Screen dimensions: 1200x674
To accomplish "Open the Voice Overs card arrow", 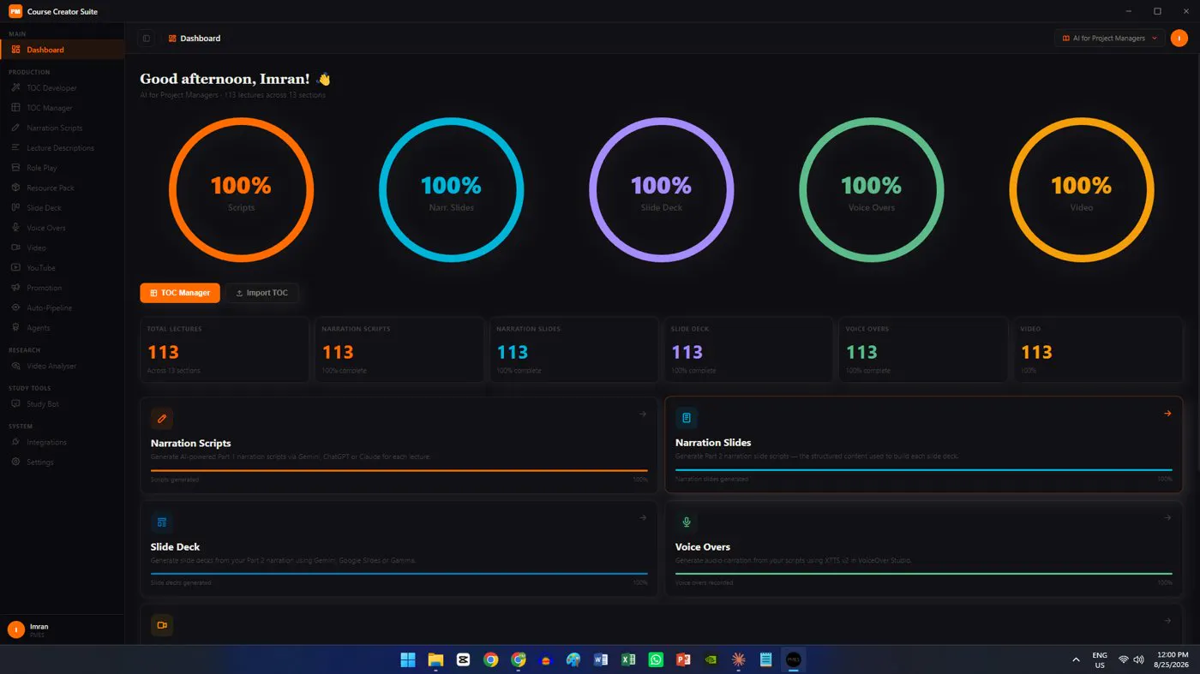I will (x=1167, y=518).
